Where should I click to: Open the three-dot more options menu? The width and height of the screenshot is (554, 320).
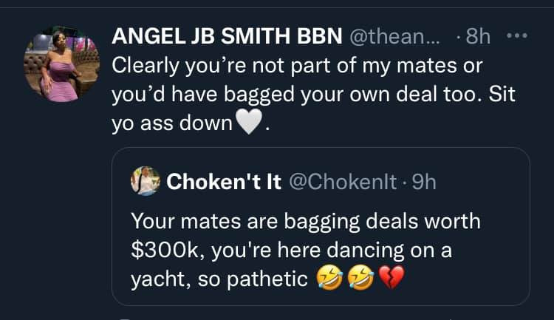point(516,35)
